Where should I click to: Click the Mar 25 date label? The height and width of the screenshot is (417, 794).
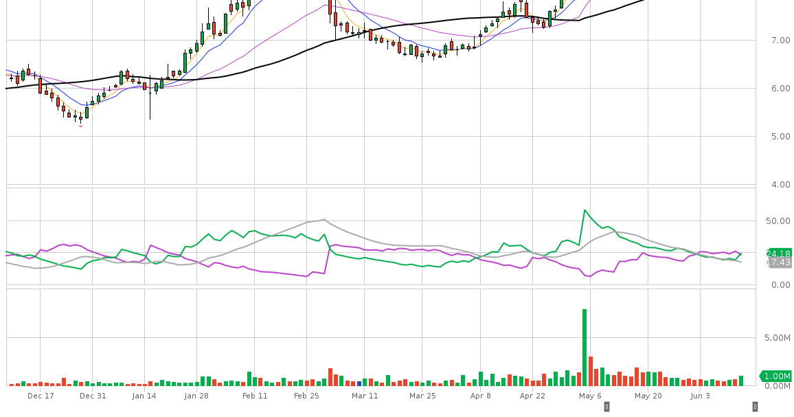click(422, 396)
